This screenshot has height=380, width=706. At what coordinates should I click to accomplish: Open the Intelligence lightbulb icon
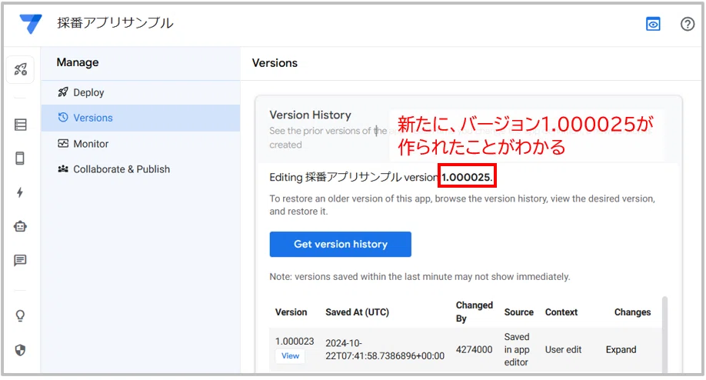20,316
